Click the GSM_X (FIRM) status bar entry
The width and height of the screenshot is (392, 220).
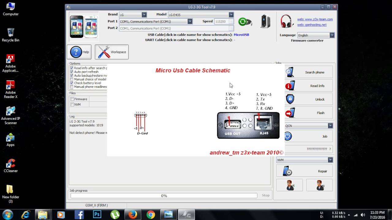96,205
